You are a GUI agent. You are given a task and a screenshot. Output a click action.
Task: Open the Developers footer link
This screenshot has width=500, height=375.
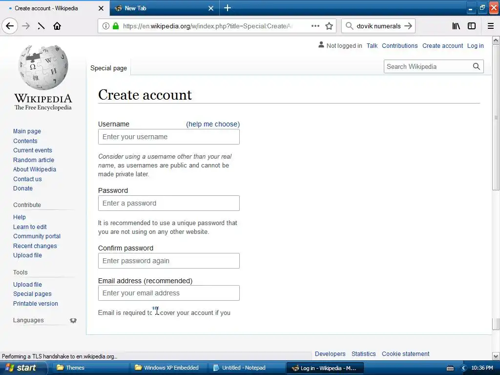click(330, 354)
